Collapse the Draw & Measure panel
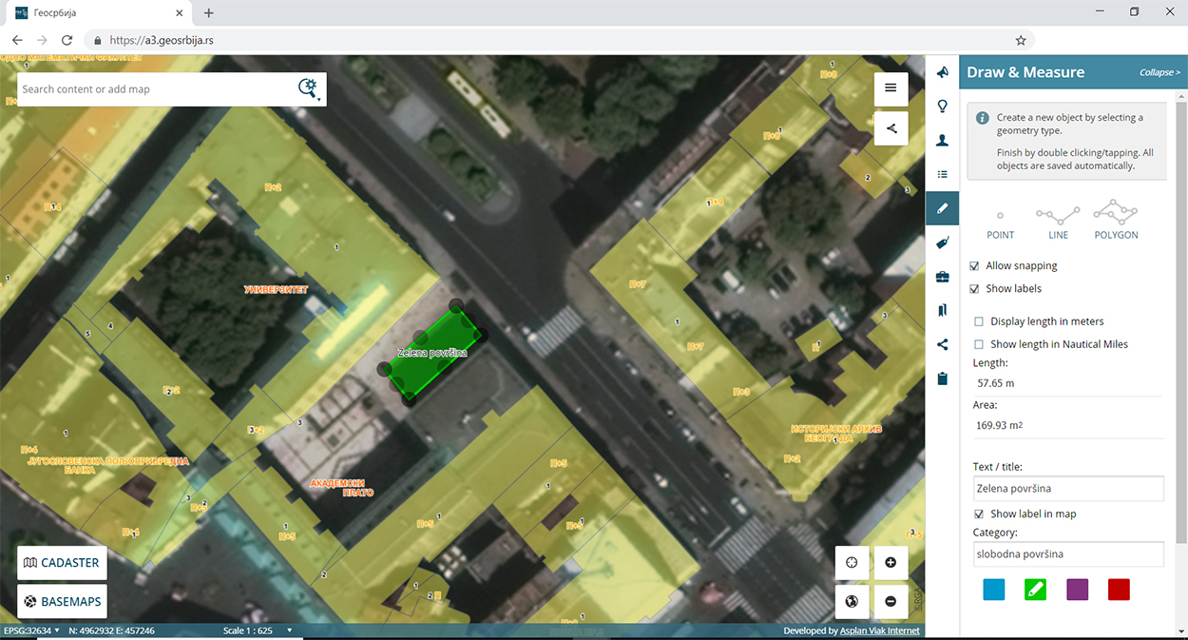This screenshot has height=640, width=1188. click(x=1159, y=72)
